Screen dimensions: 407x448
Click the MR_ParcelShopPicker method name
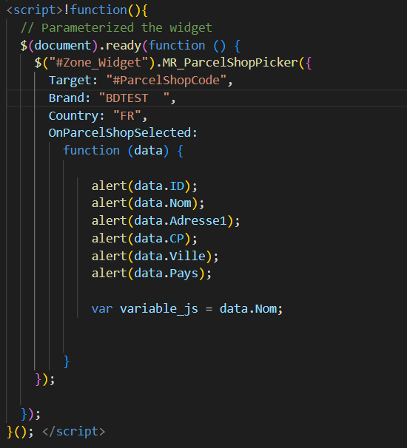tap(230, 63)
